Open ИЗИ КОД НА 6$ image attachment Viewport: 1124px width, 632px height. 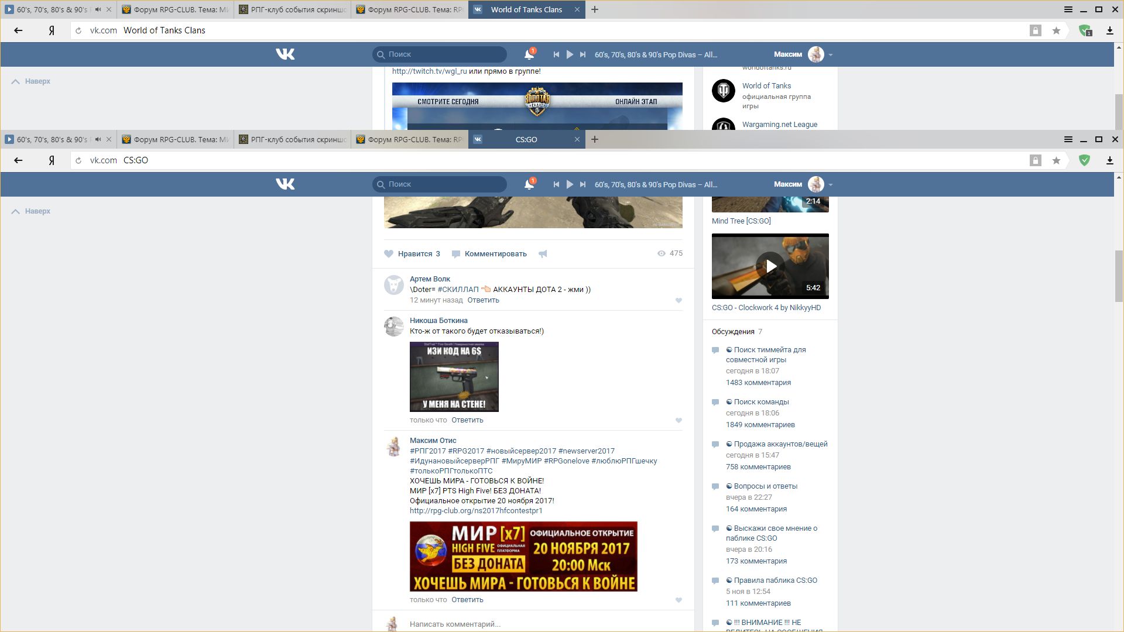(454, 377)
